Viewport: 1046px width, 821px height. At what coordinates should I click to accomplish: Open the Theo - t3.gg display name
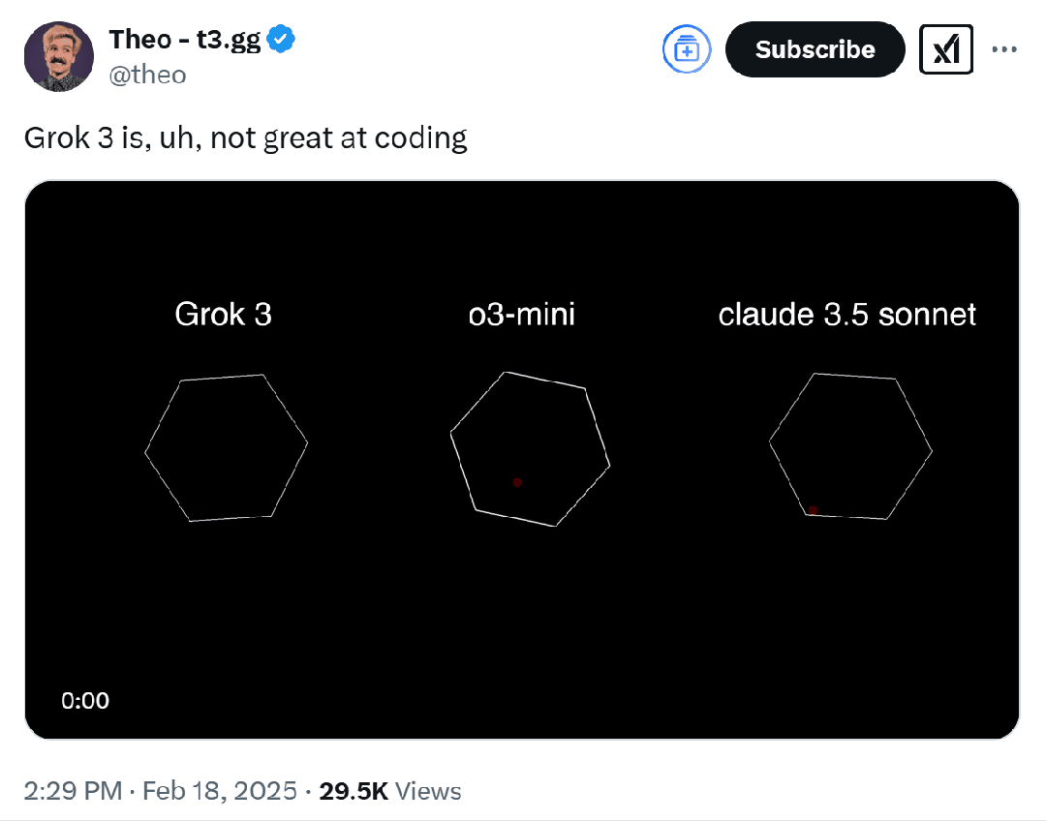(185, 40)
